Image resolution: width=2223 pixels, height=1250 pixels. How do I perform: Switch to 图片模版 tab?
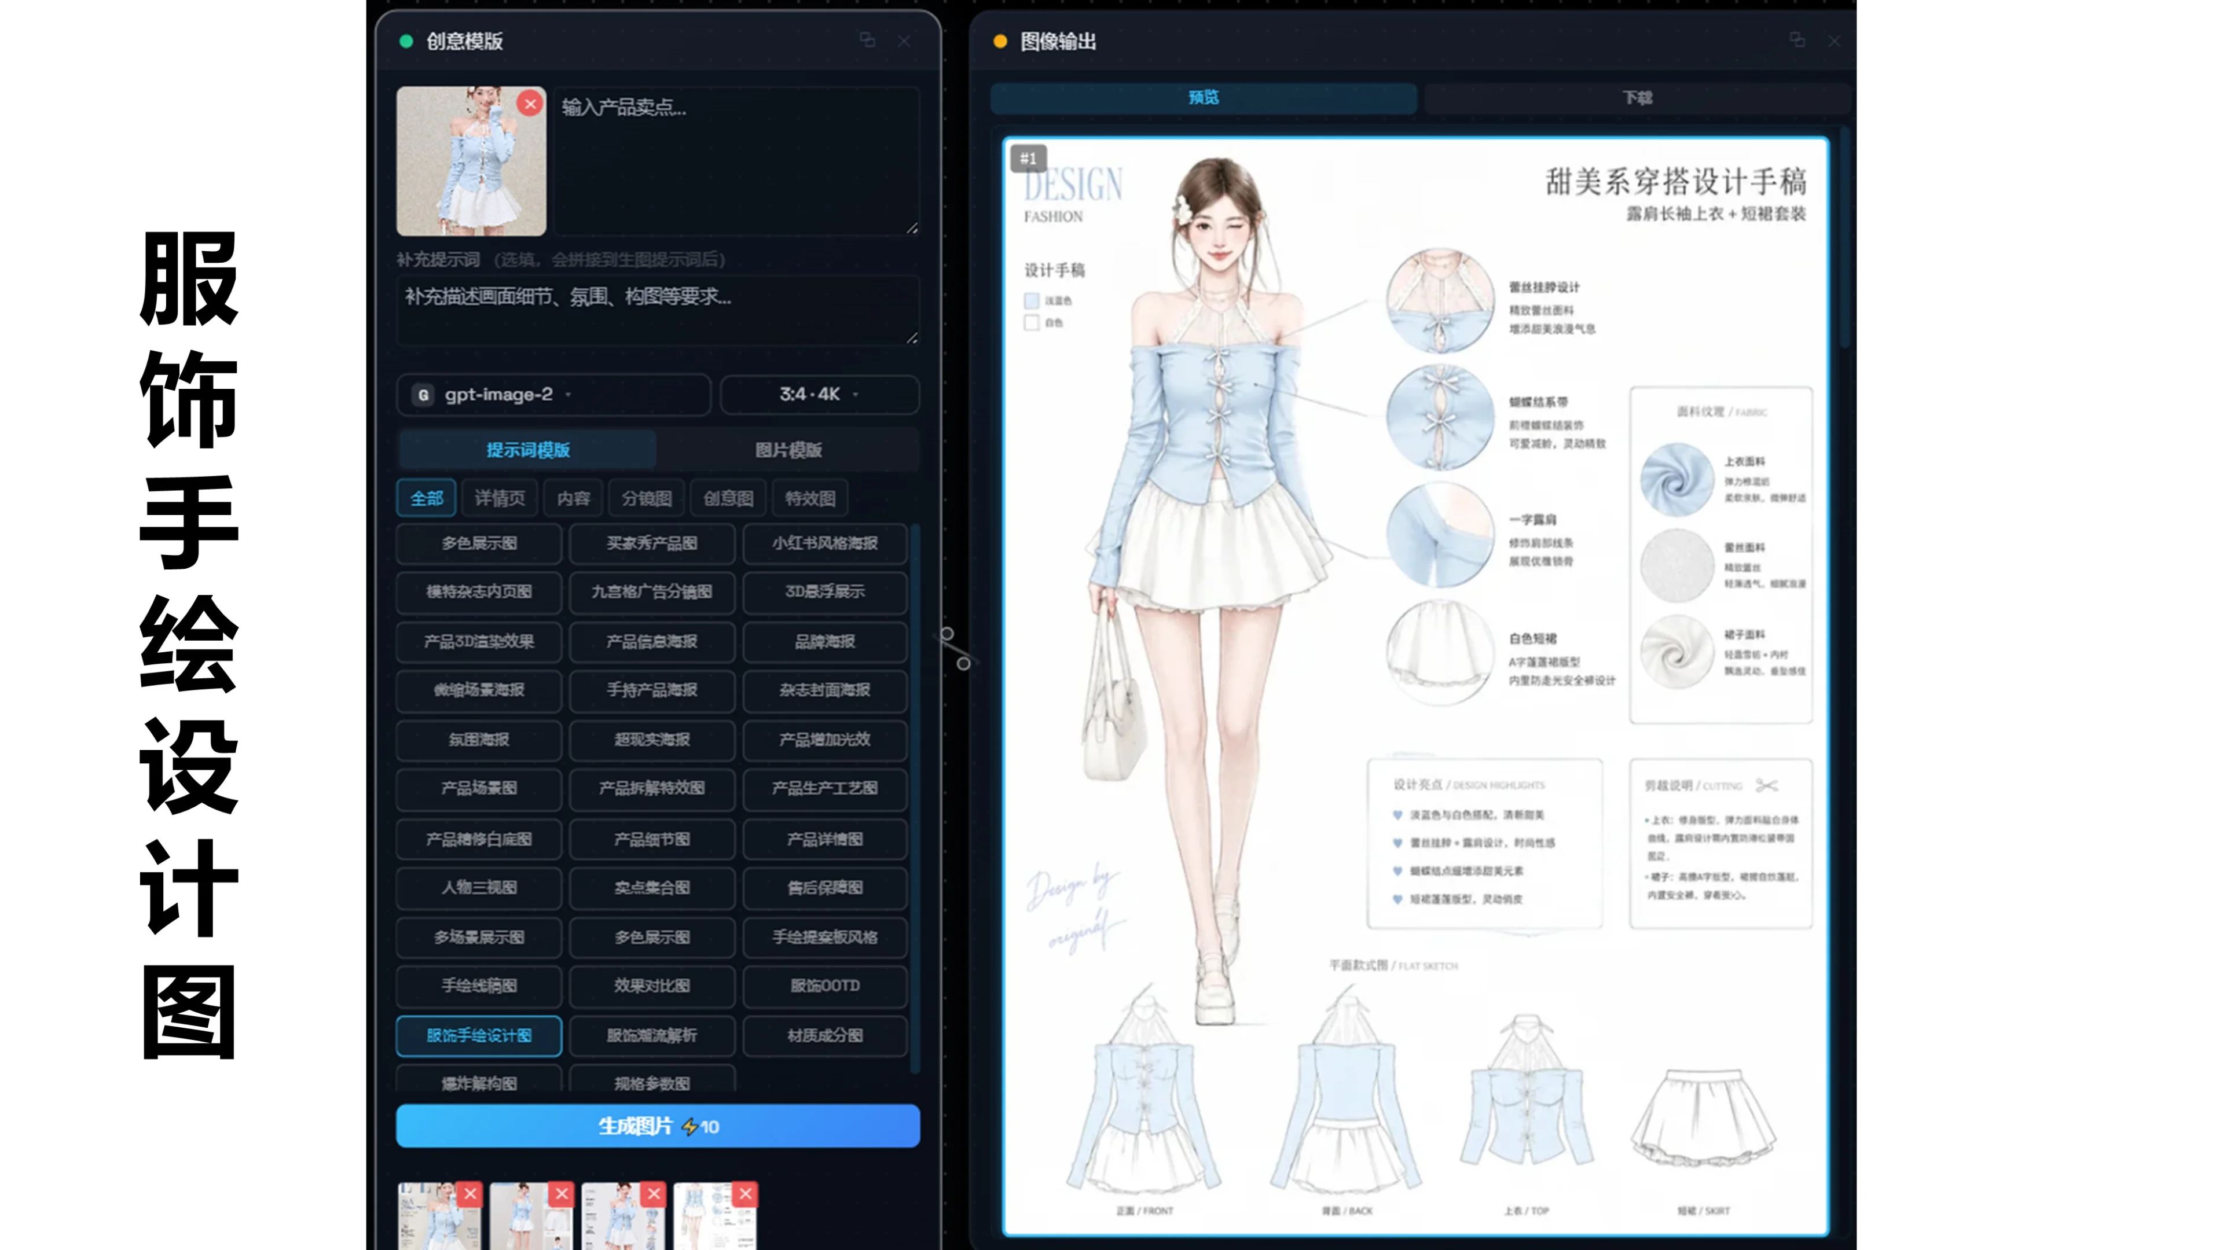click(788, 450)
